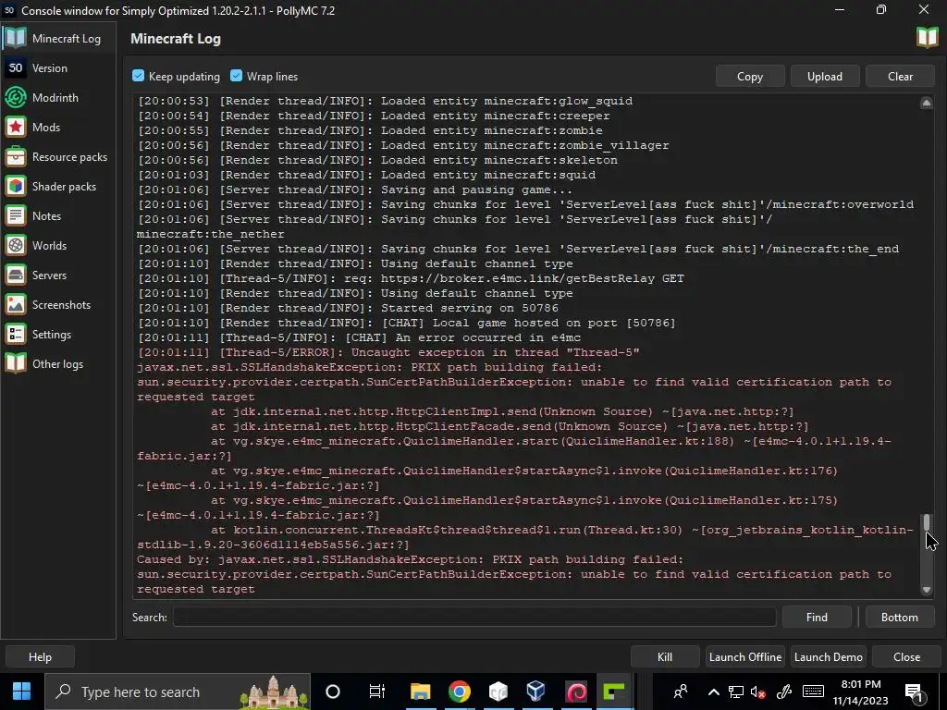
Task: Open Cortana circle icon on taskbar
Action: 333,692
